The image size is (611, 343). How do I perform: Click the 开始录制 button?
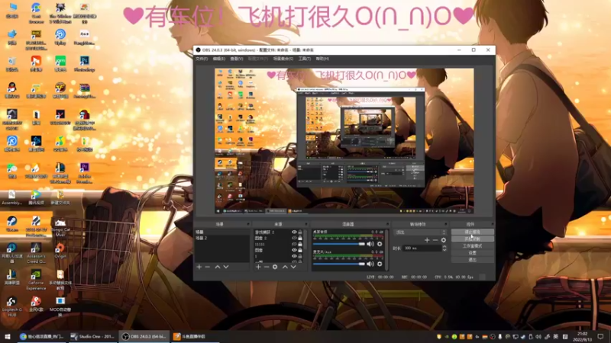[x=472, y=239]
